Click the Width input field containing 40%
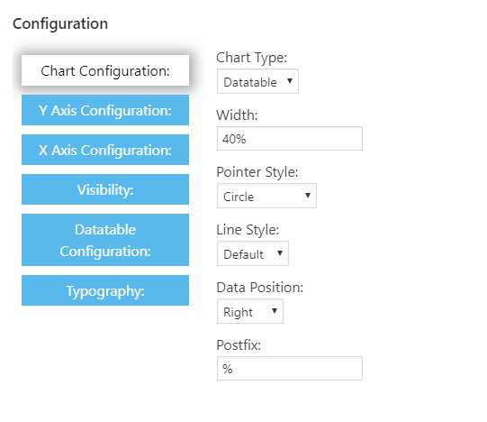 tap(290, 139)
